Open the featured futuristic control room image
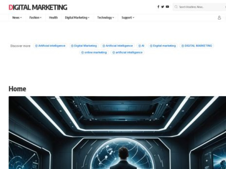226x169 pixels. 117,133
